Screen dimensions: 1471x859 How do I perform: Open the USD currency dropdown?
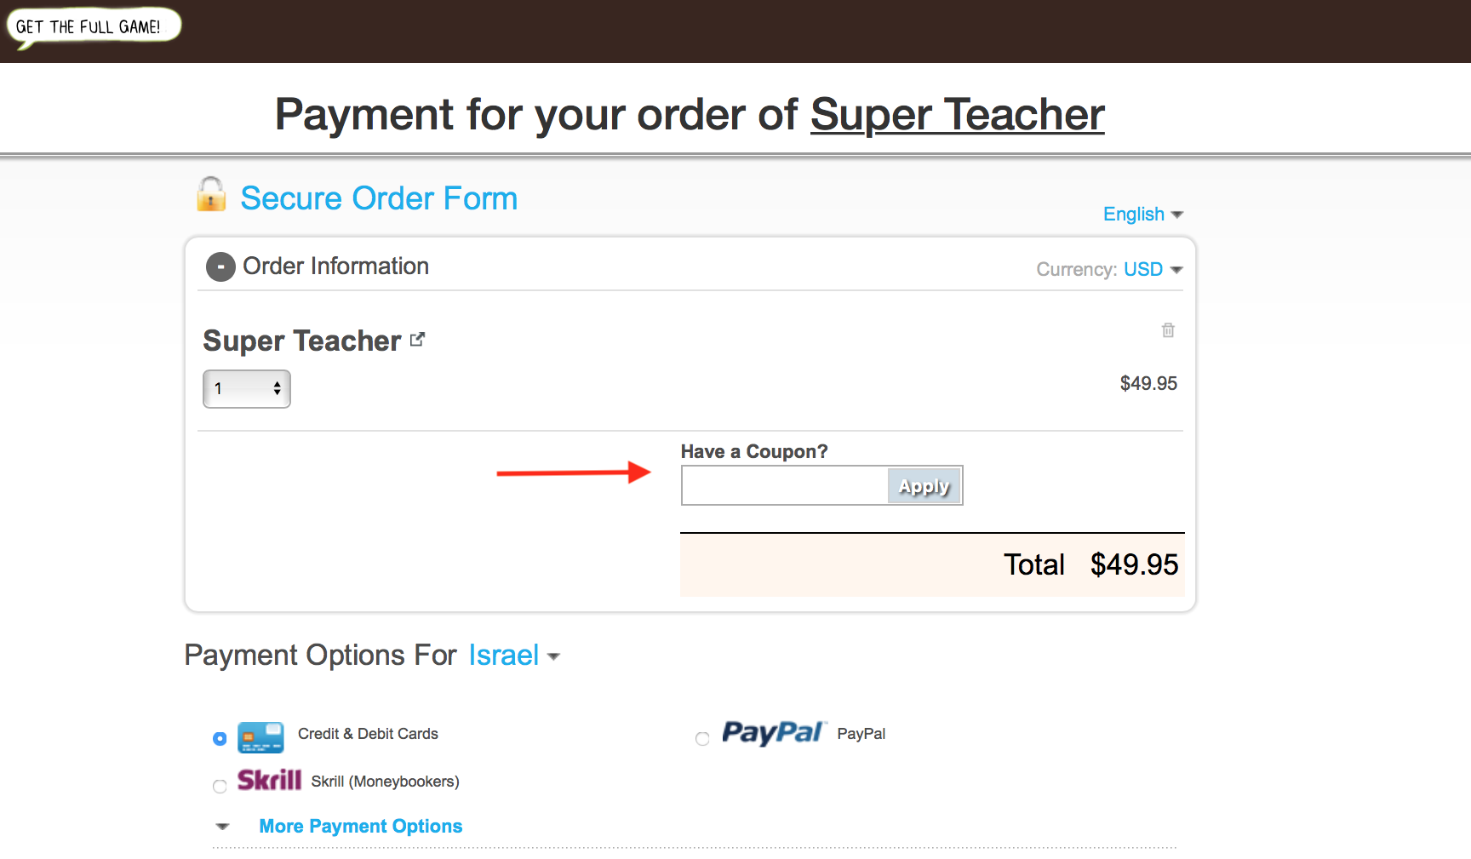1153,269
